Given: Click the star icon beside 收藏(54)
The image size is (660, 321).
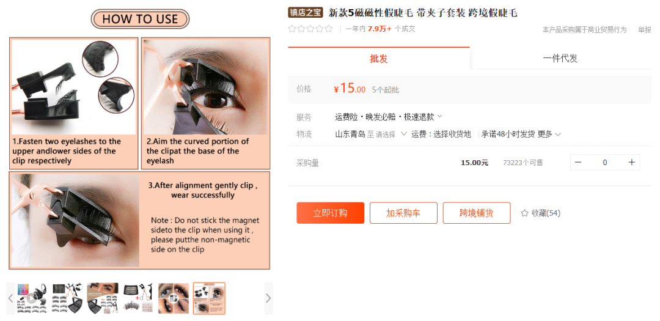Looking at the screenshot, I should coord(524,213).
